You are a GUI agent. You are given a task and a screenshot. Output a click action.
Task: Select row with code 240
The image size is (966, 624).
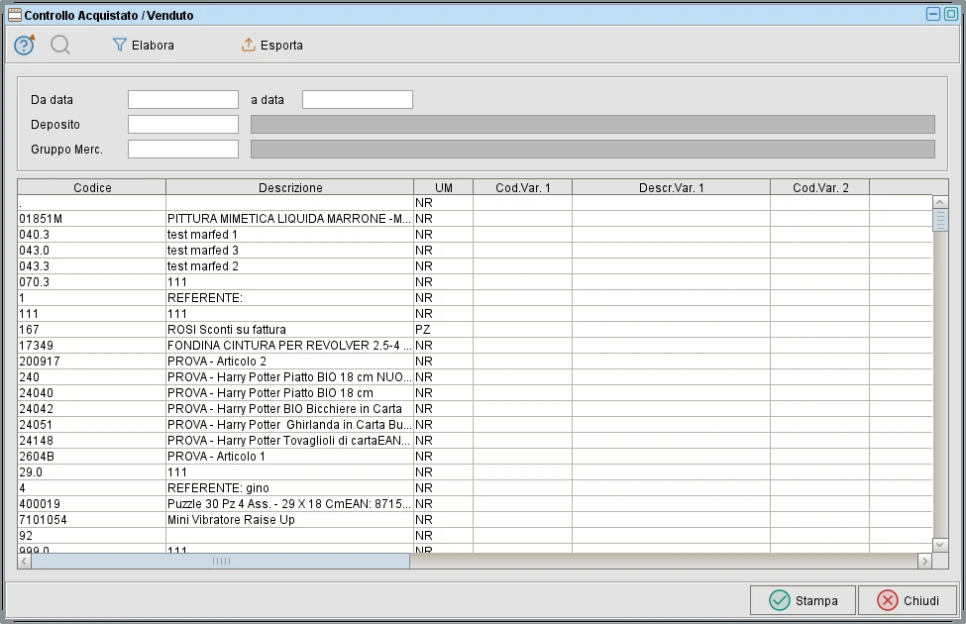coord(475,377)
